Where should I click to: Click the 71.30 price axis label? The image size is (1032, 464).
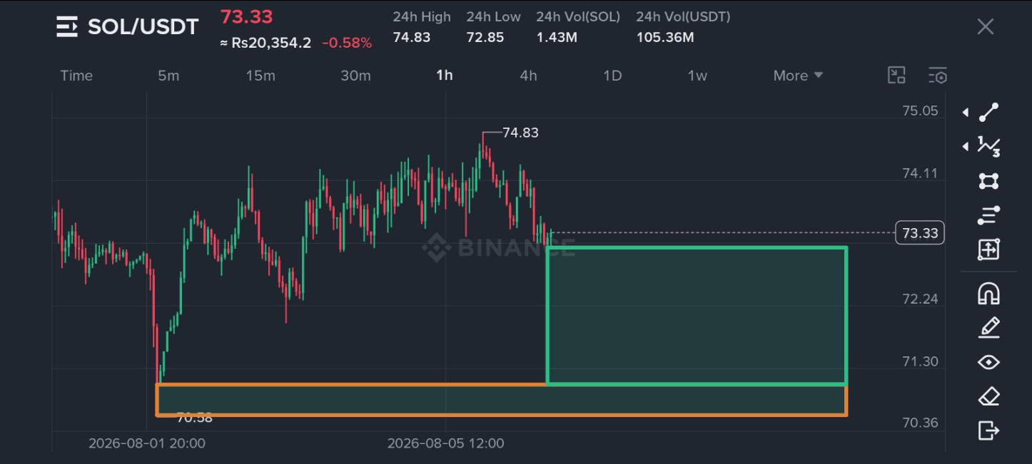[920, 361]
